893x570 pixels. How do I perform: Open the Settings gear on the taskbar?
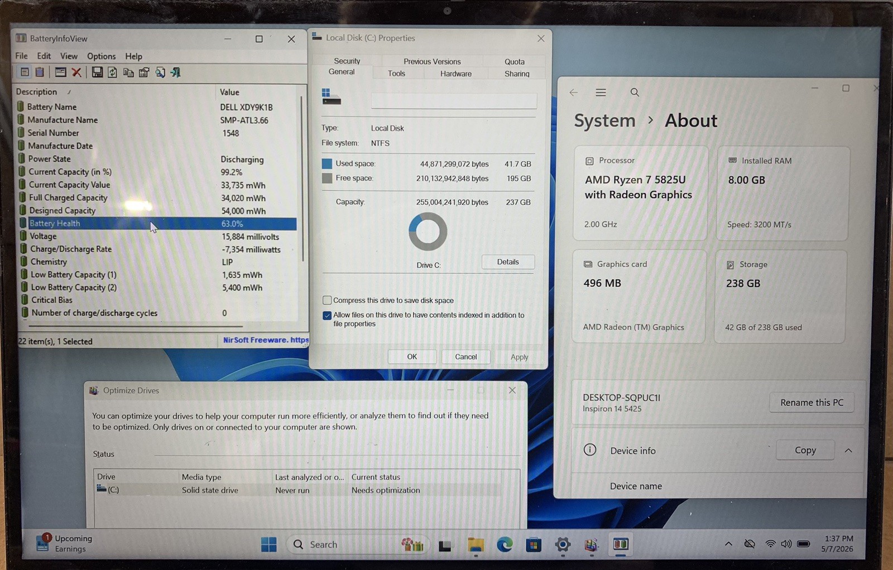pos(563,544)
